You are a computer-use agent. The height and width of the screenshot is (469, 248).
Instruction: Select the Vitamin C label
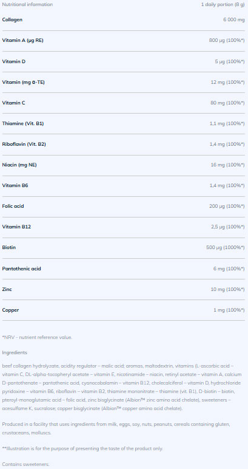coord(13,103)
